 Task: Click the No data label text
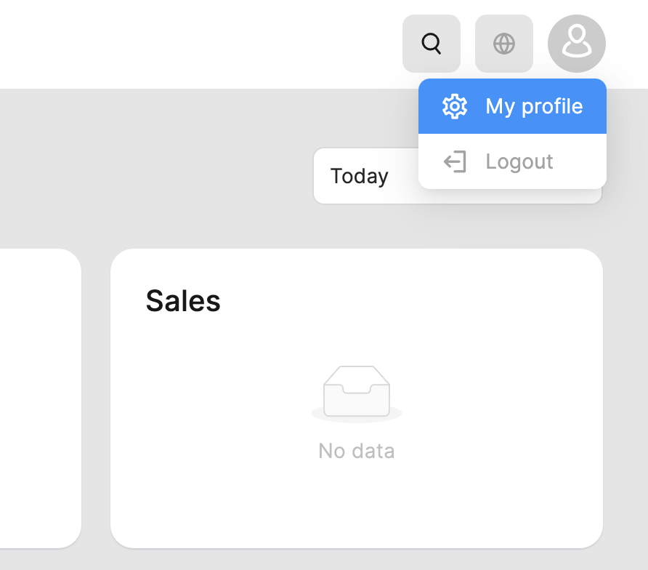[357, 451]
